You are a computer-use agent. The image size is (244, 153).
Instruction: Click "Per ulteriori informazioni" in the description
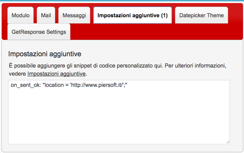click(x=196, y=66)
